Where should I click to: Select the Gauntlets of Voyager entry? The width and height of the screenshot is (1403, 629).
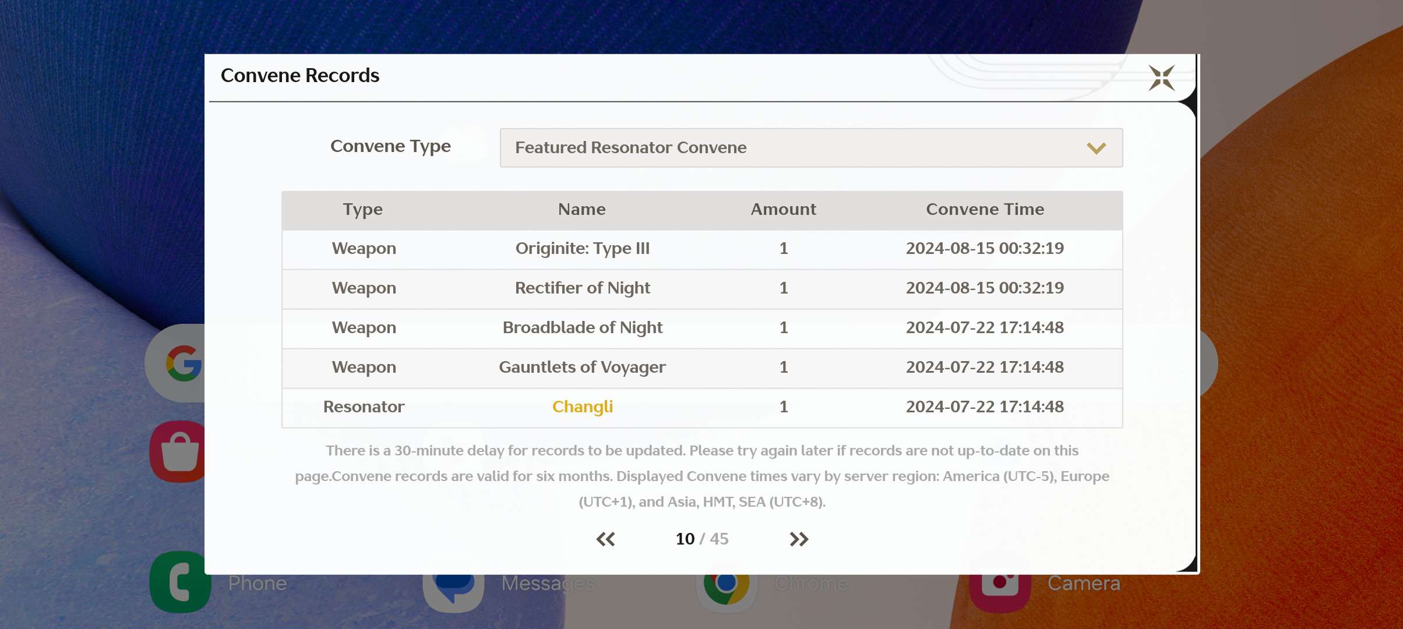[x=582, y=367]
